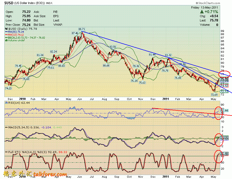Image resolution: width=232 pixels, height=179 pixels.
Task: Click the Volume value 0
Action: tap(217, 25)
